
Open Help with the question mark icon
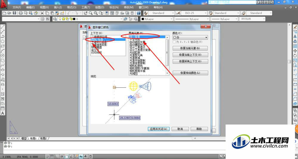[x=139, y=13]
